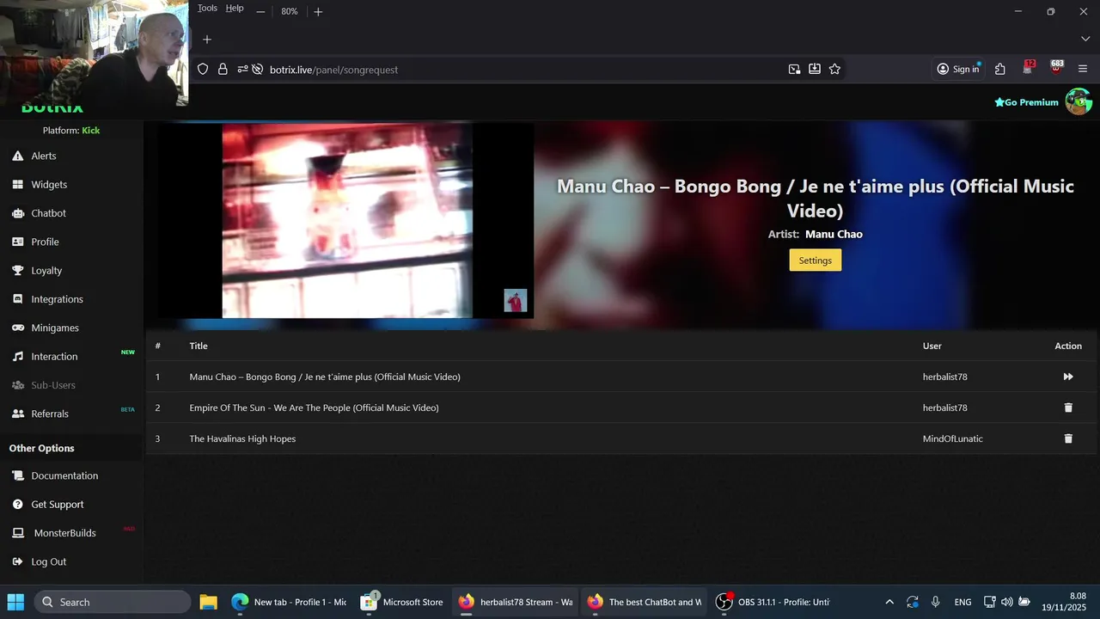Screen dimensions: 1100x619
Task: Click the Platform Kick label
Action: pos(71,131)
